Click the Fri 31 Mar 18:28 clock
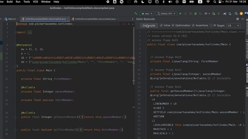248x139 pixels. point(236,2)
